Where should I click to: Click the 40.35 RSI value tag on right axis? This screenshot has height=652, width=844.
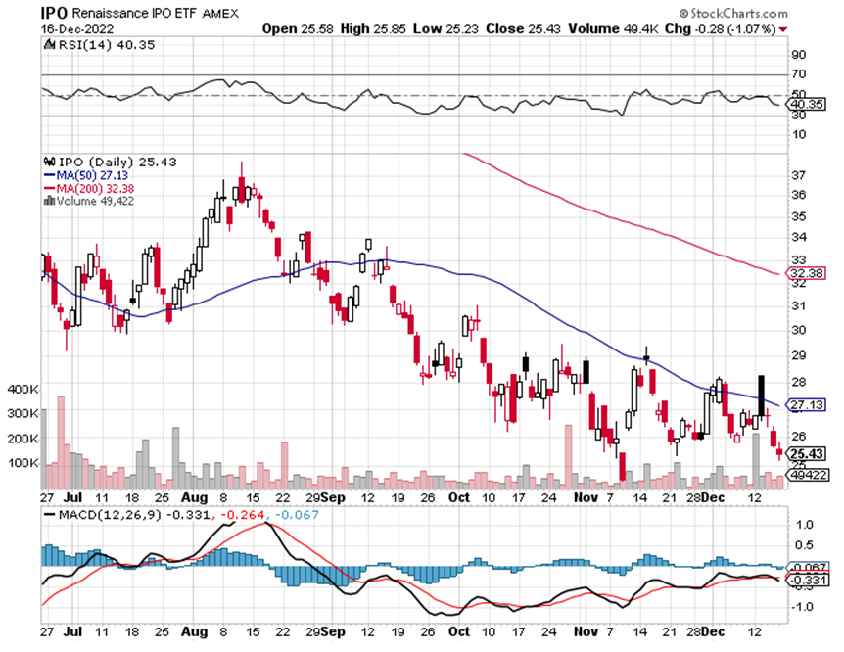click(x=805, y=103)
